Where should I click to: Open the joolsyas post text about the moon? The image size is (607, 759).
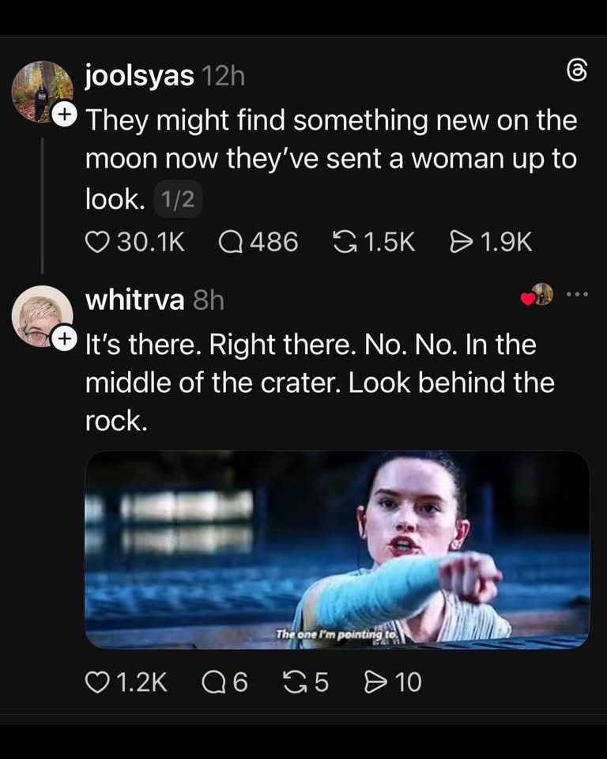pyautogui.click(x=330, y=160)
